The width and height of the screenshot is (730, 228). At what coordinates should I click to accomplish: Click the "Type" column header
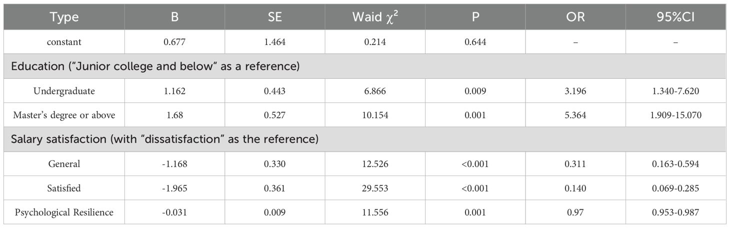pyautogui.click(x=64, y=17)
